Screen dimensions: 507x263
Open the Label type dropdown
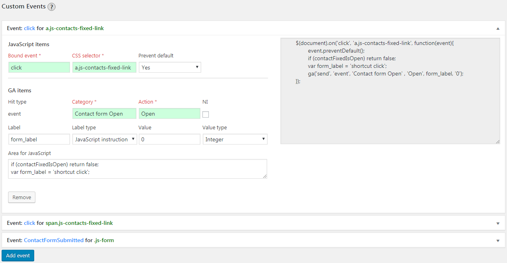(x=105, y=139)
